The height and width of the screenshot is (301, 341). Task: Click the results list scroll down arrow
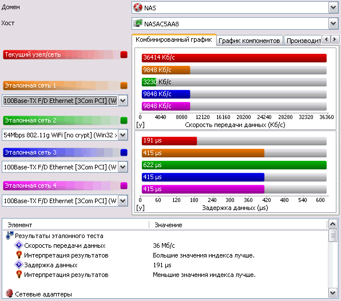click(x=333, y=293)
